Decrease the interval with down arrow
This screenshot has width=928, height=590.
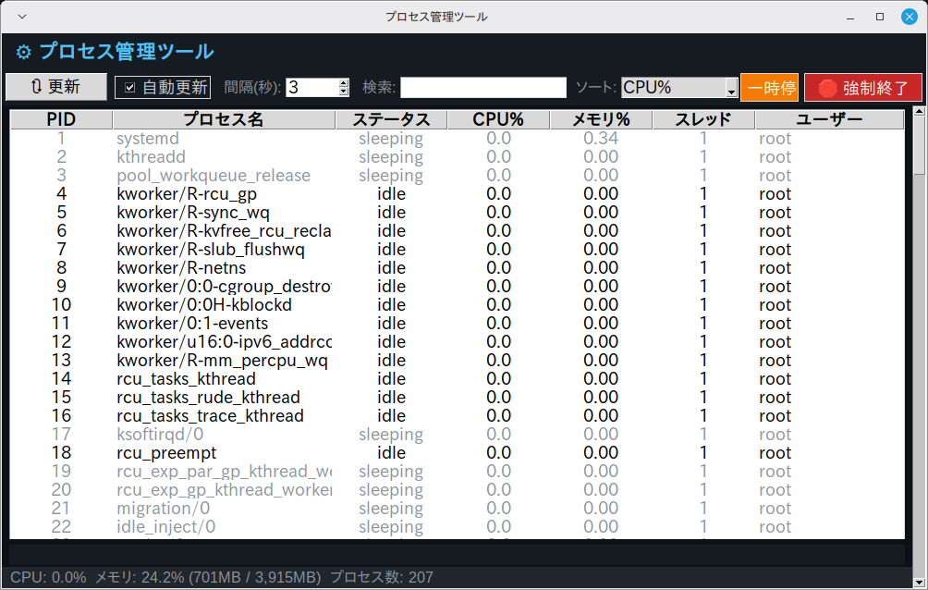(344, 92)
